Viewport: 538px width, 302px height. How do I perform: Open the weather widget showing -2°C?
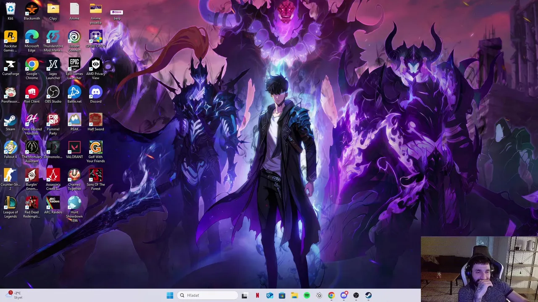point(14,295)
